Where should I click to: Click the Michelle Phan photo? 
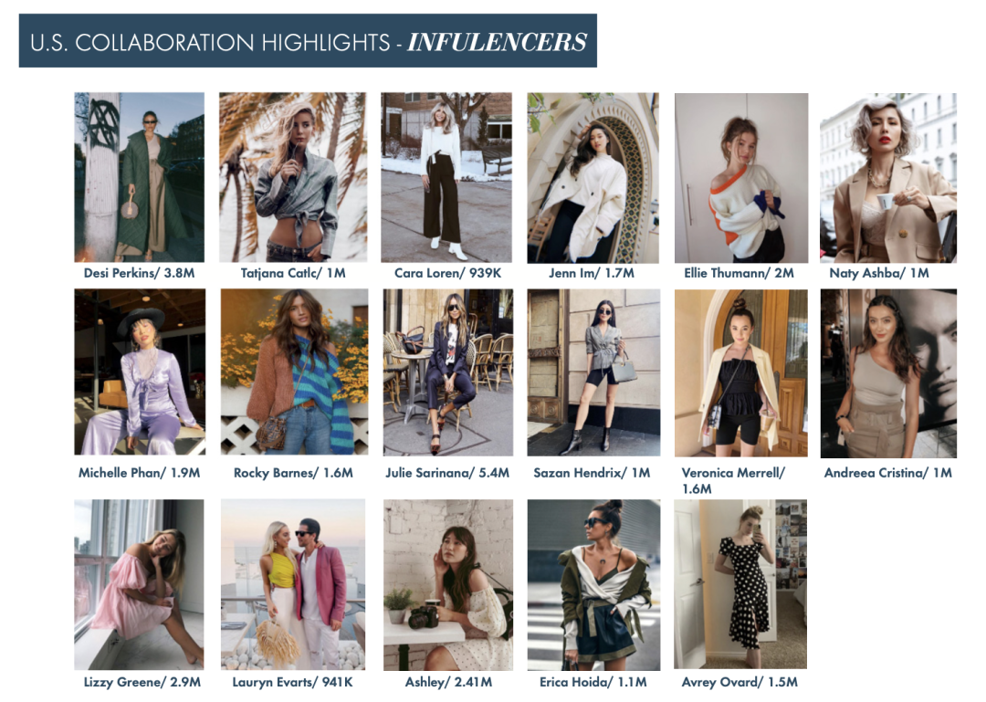(x=140, y=372)
